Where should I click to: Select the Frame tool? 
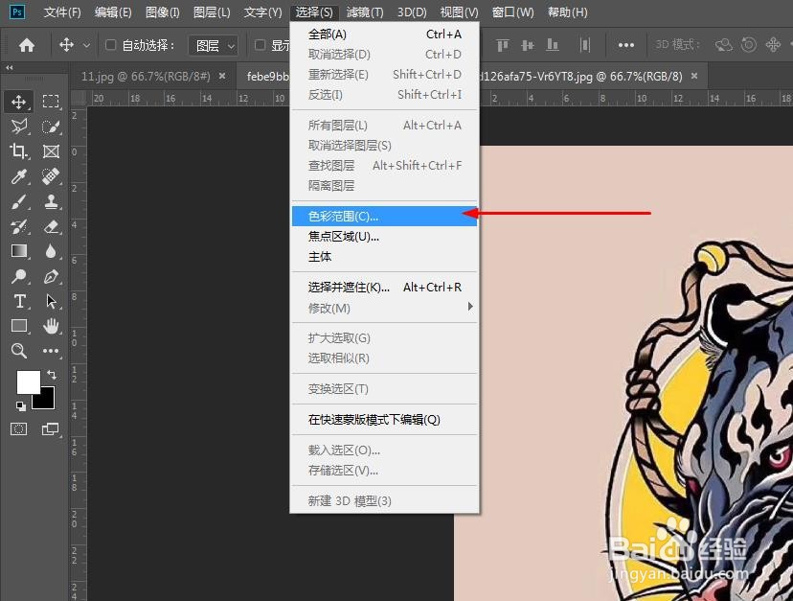51,150
